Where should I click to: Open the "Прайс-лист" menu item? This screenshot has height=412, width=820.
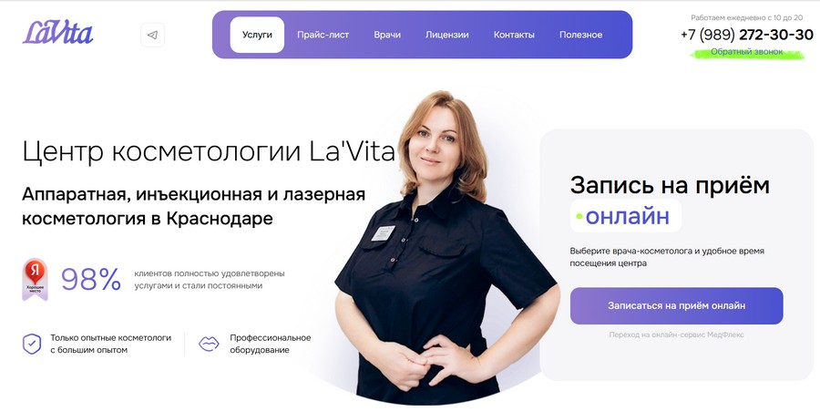323,35
